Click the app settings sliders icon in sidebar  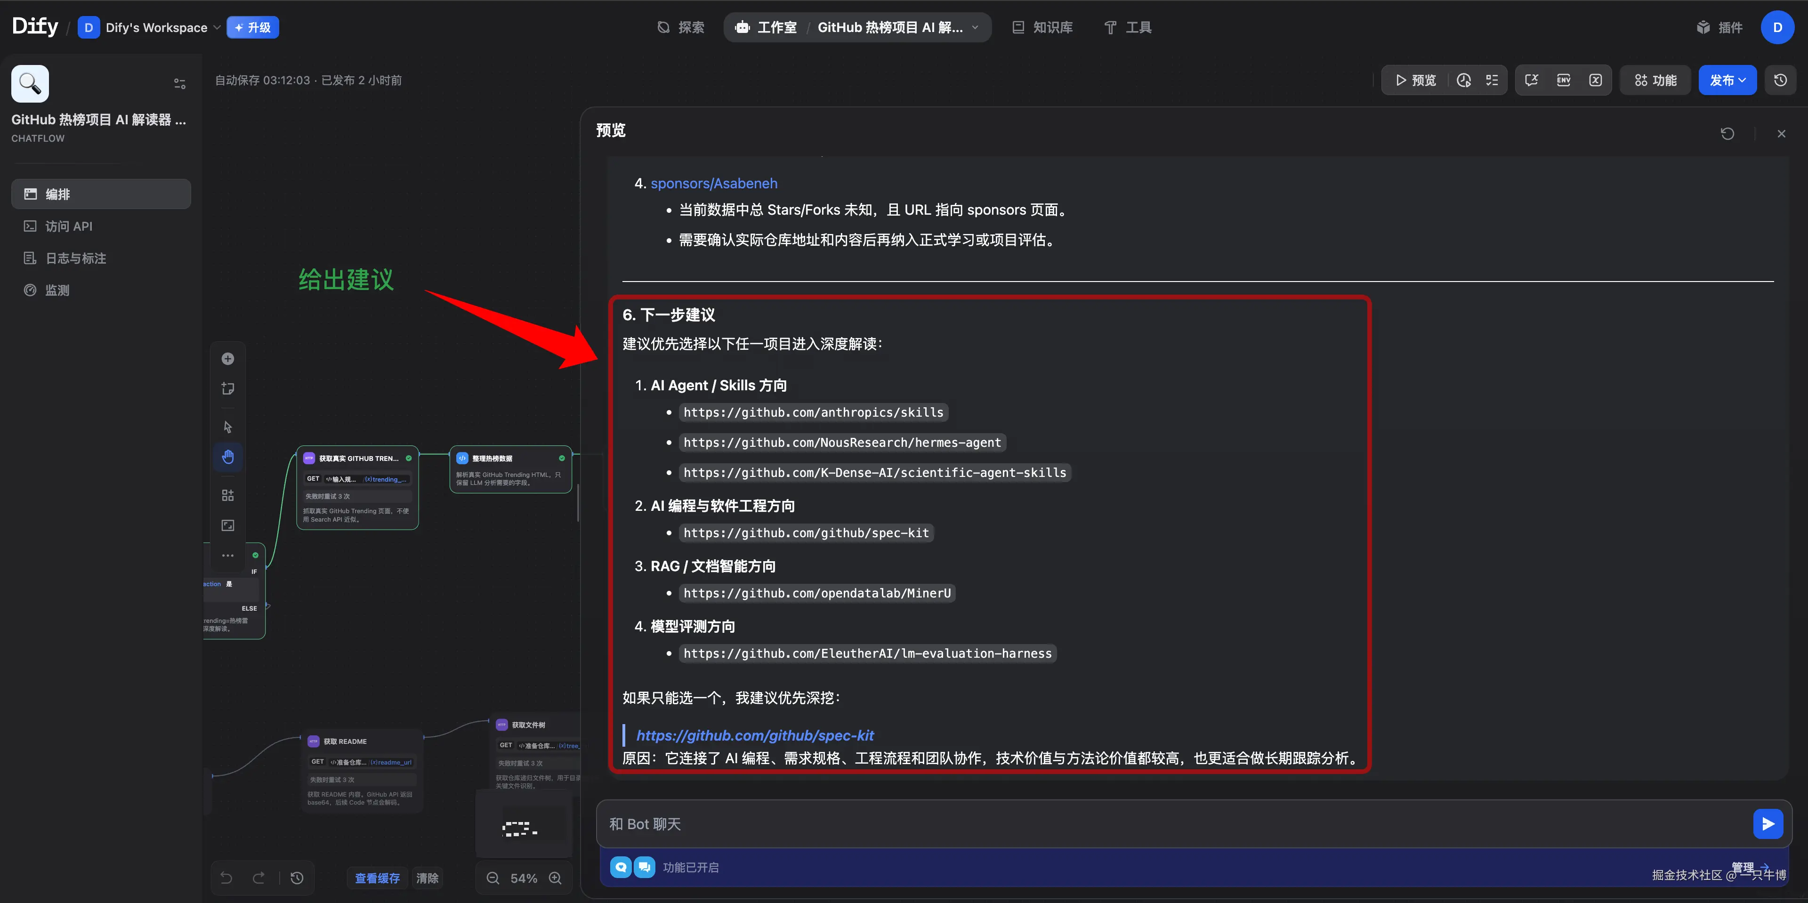click(180, 83)
